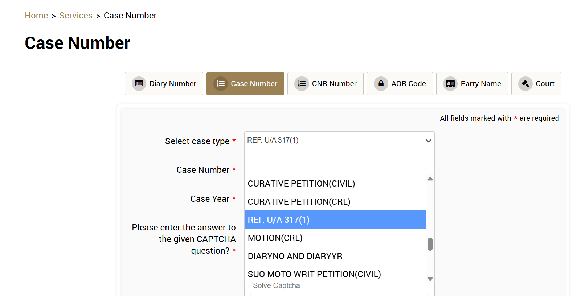Click the dropdown list scroll-up arrow

pos(430,179)
